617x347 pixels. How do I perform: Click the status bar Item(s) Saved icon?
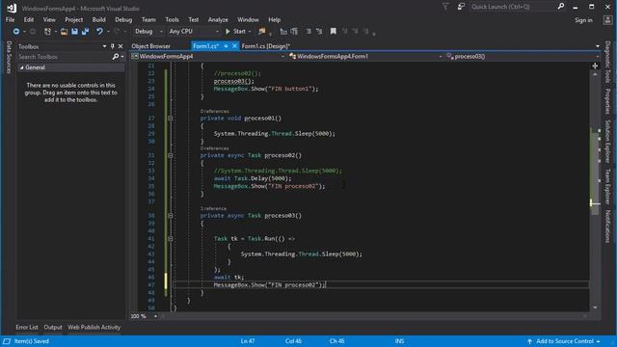click(7, 341)
